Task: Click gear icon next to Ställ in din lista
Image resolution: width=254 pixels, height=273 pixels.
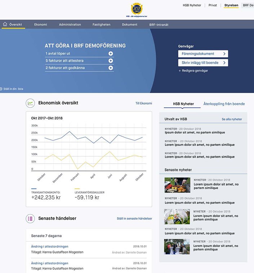Action: point(1,89)
